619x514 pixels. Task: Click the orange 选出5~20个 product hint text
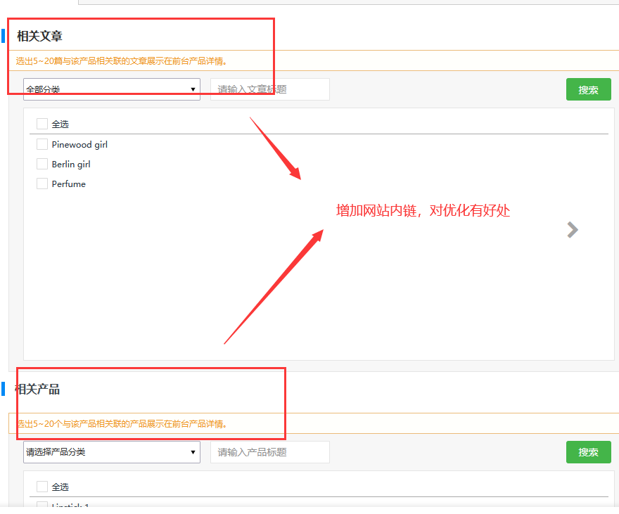pyautogui.click(x=122, y=424)
